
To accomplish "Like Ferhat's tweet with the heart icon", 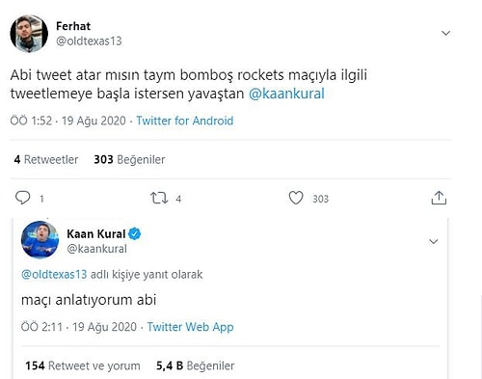I will [296, 198].
